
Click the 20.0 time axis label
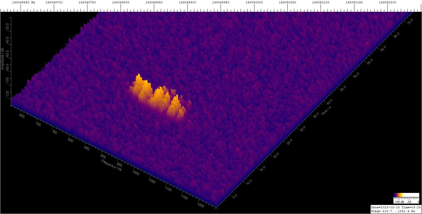pyautogui.click(x=276, y=156)
